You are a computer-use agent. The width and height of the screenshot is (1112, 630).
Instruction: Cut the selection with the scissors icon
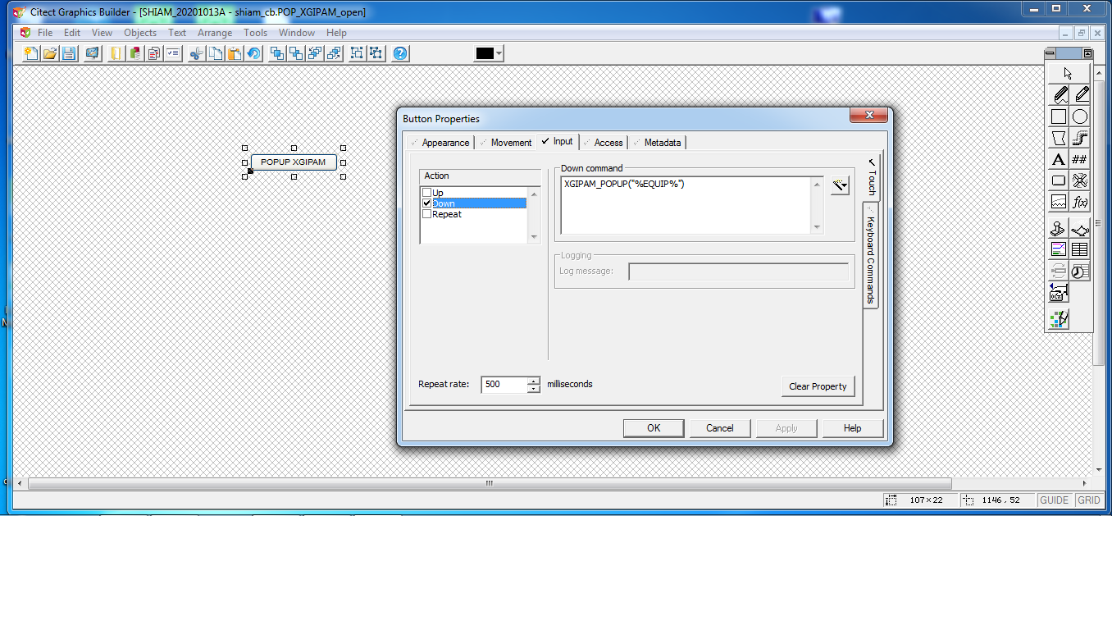point(197,53)
